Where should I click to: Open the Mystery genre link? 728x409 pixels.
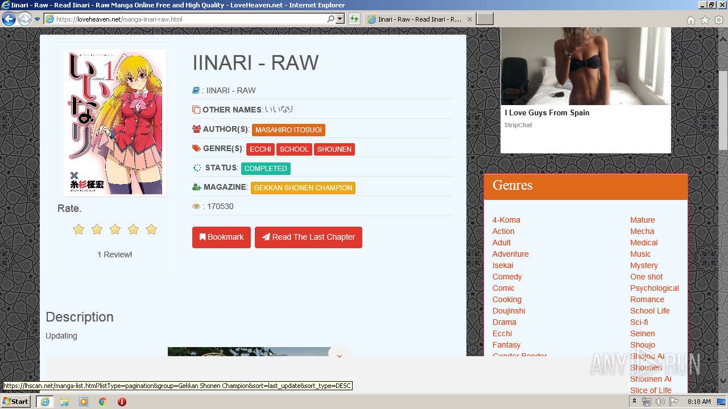[x=644, y=265]
